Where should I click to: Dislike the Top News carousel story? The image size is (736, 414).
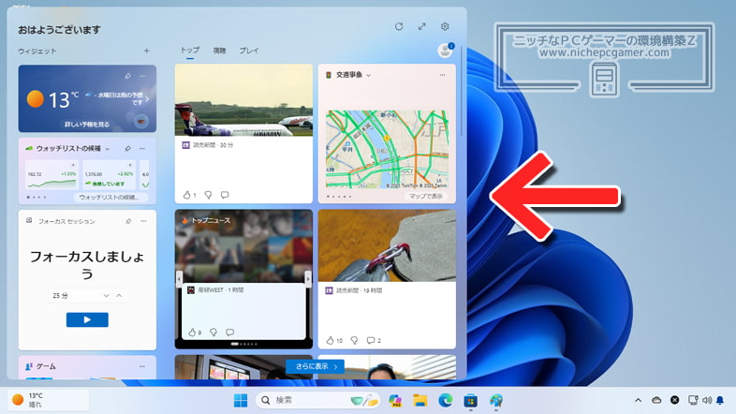click(x=213, y=333)
